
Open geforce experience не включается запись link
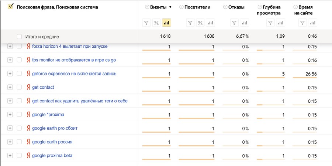(x=74, y=74)
